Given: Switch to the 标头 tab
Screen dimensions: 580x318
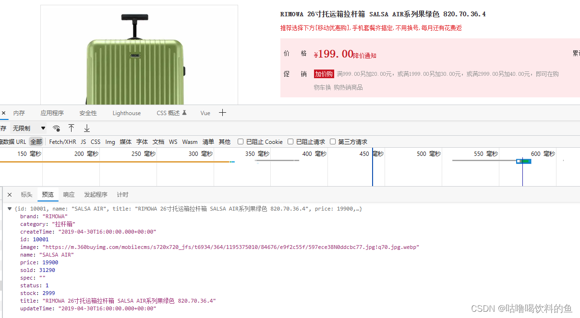Looking at the screenshot, I should pos(26,195).
